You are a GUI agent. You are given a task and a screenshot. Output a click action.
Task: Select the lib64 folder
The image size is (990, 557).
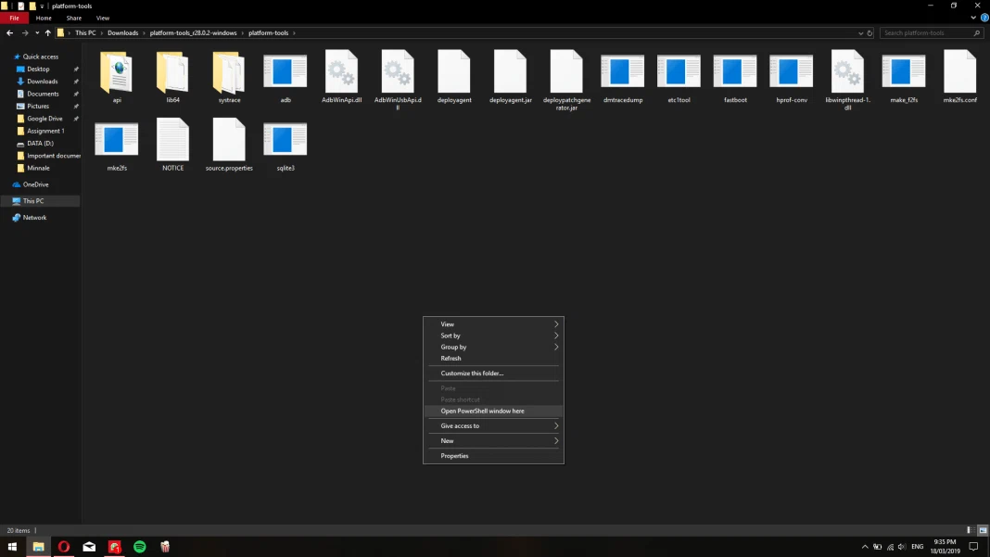click(x=173, y=72)
